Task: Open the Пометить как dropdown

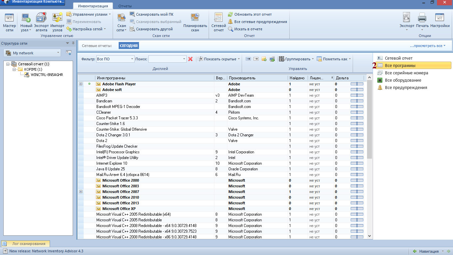Action: coord(333,59)
